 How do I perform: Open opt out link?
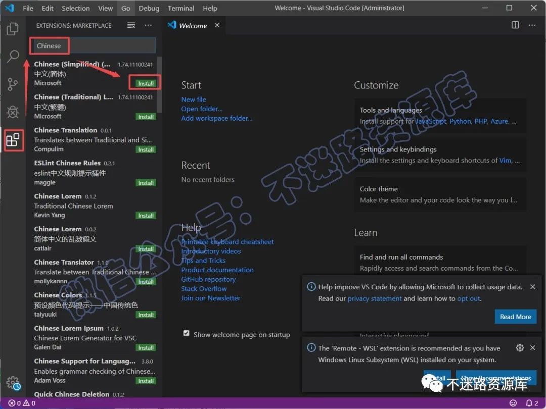pyautogui.click(x=469, y=298)
